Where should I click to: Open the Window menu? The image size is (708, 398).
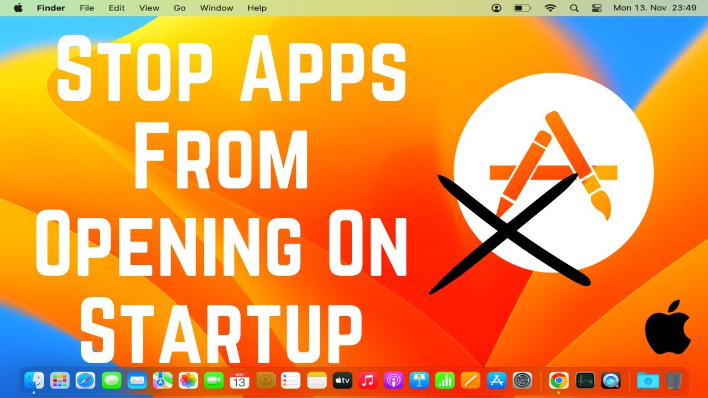(216, 8)
